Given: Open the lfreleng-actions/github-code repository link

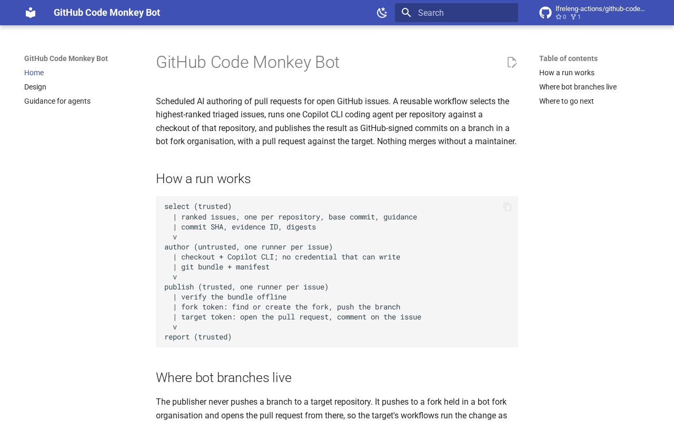Looking at the screenshot, I should tap(600, 9).
